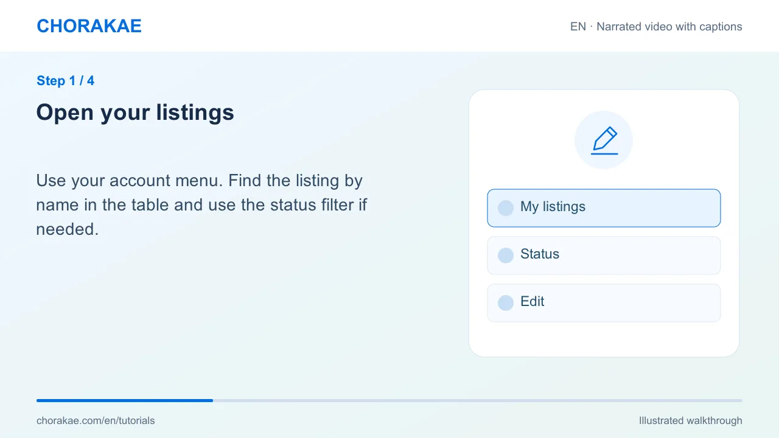Click the pencil edit icon in the card
This screenshot has height=438, width=779.
point(604,140)
